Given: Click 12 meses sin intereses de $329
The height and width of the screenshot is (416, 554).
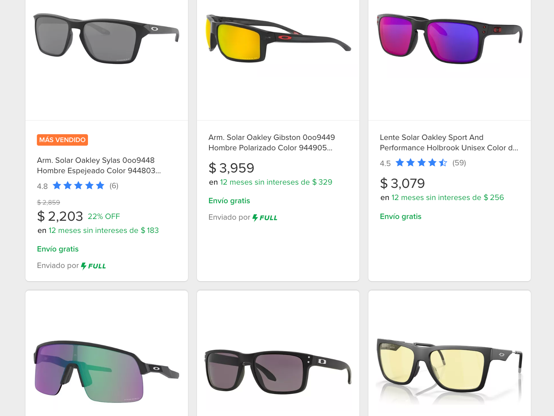Looking at the screenshot, I should [276, 182].
